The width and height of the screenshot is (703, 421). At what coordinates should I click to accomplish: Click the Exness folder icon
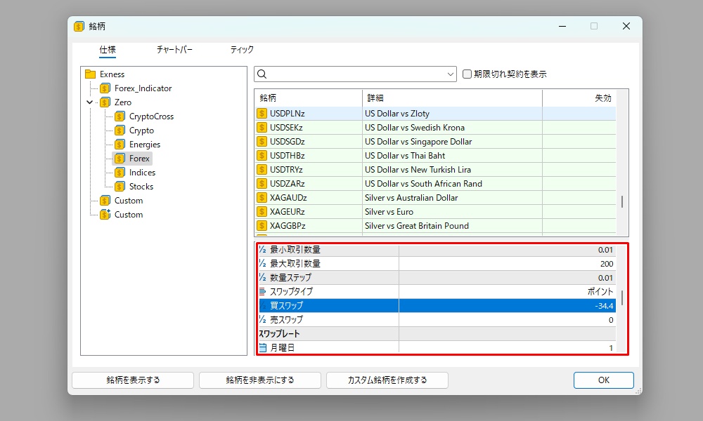[x=90, y=74]
